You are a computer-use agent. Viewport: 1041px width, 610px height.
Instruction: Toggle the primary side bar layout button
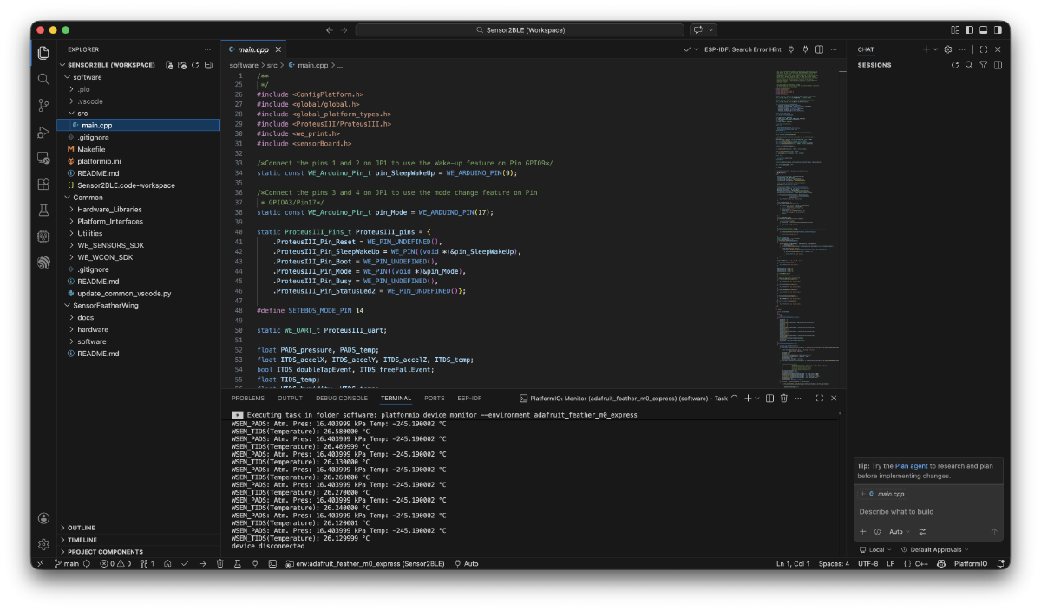coord(970,29)
